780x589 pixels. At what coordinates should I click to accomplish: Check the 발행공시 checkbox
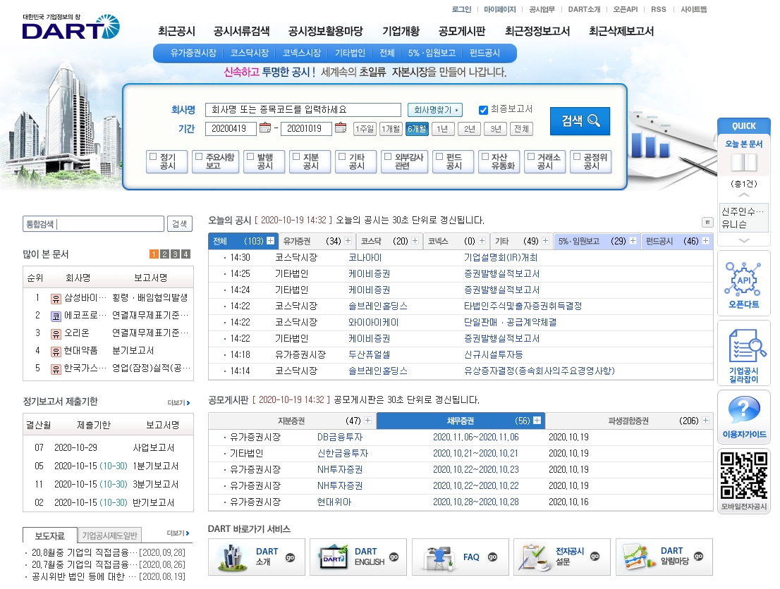coord(250,156)
